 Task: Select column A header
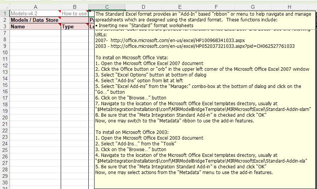pos(35,7)
